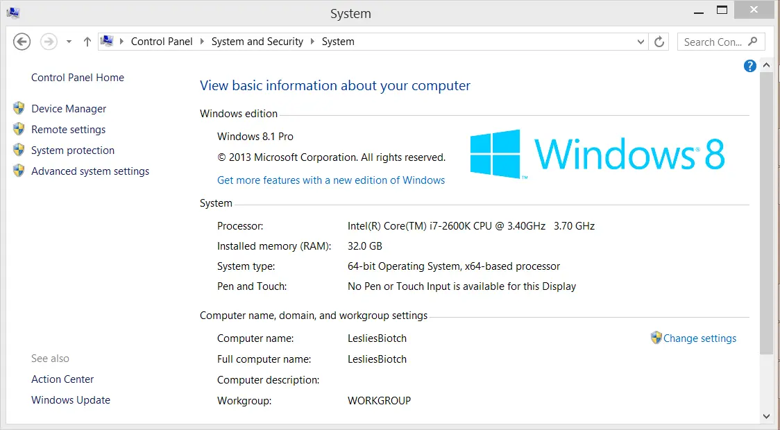Screen dimensions: 780x430
Task: Click the System window icon in title bar
Action: click(x=13, y=13)
